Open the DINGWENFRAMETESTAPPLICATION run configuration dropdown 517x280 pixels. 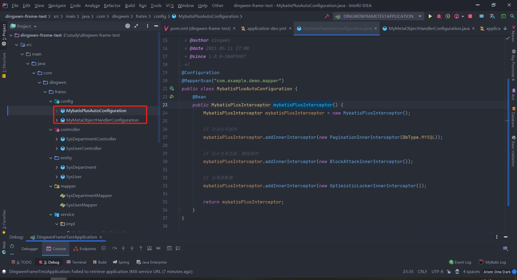tap(378, 16)
